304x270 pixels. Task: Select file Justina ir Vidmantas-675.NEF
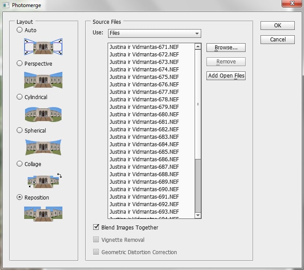point(151,77)
